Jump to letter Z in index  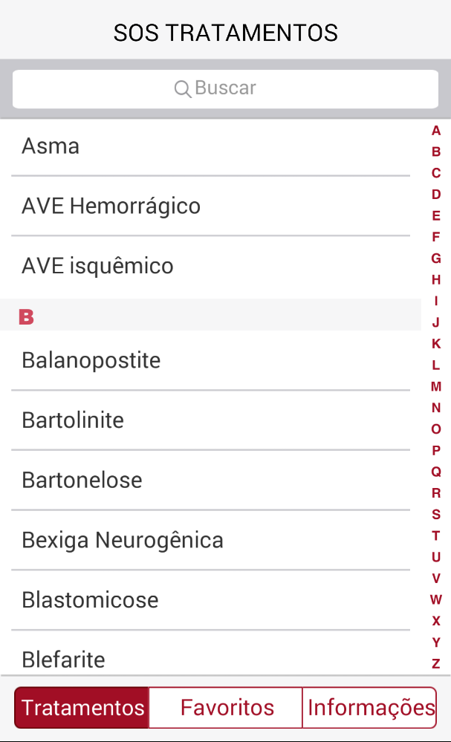(436, 663)
